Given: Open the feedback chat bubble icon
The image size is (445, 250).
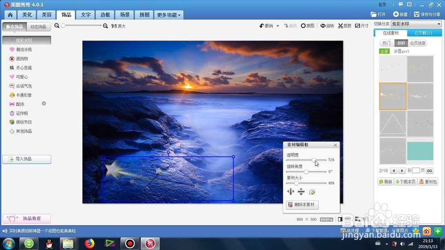Looking at the screenshot, I should click(400, 4).
